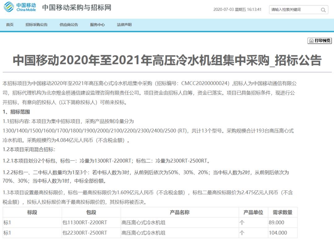334x240 pixels.
Task: Select the 服务中心 navigation item
Action: tap(97, 25)
